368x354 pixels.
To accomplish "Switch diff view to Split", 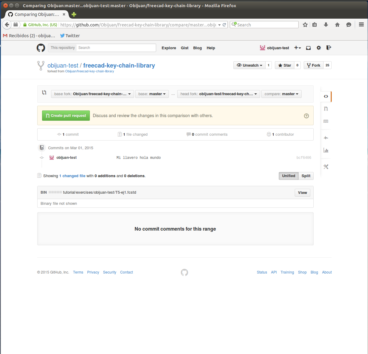I will (x=306, y=176).
